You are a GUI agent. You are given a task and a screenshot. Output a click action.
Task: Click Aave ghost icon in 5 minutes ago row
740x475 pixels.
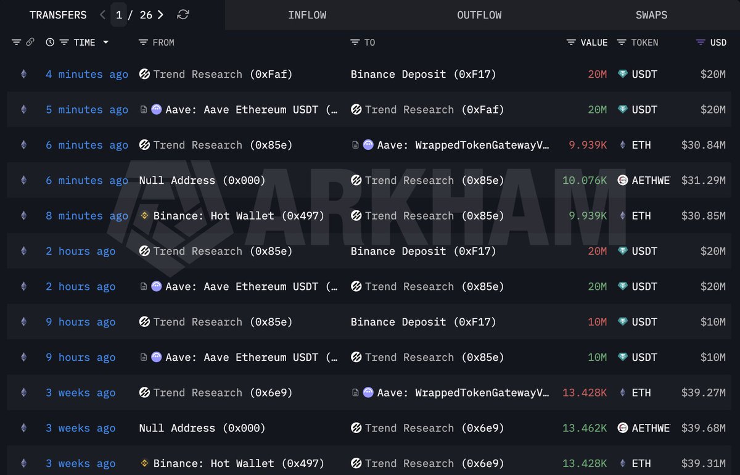pyautogui.click(x=157, y=109)
